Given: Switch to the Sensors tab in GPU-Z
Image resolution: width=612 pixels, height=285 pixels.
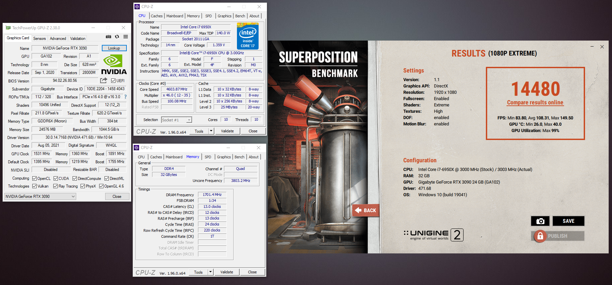Looking at the screenshot, I should click(40, 39).
